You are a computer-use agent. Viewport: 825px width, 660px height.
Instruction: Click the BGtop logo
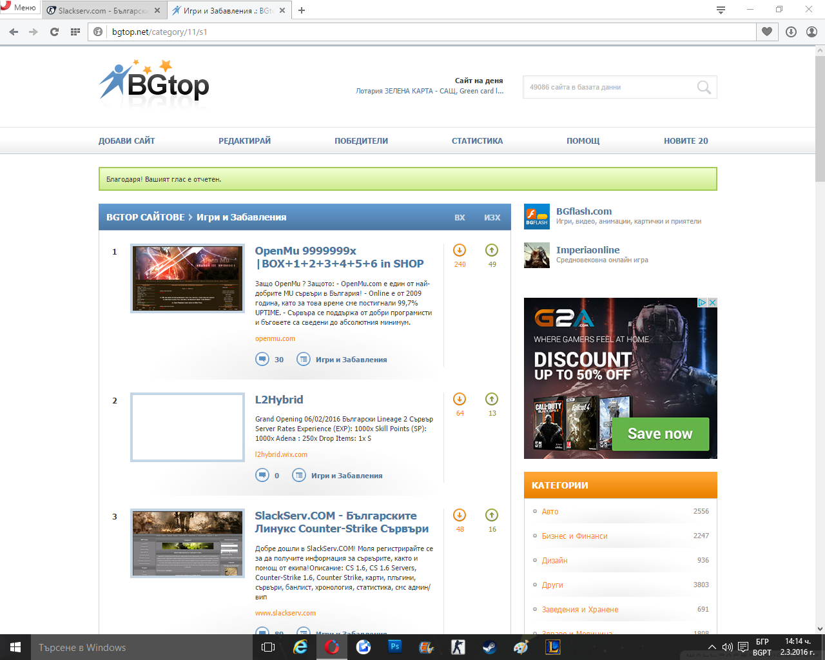154,82
